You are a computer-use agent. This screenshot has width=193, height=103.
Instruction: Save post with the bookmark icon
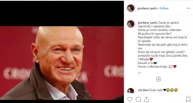tap(188, 99)
